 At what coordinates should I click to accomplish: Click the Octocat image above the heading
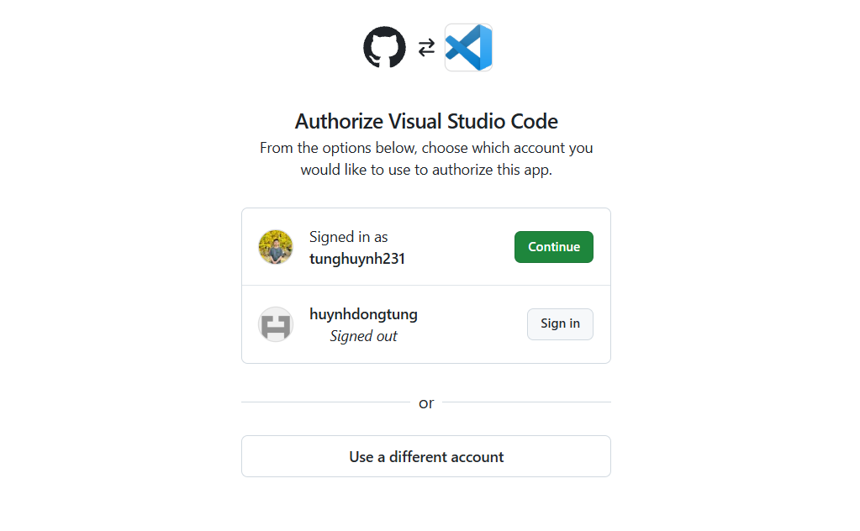click(x=384, y=47)
